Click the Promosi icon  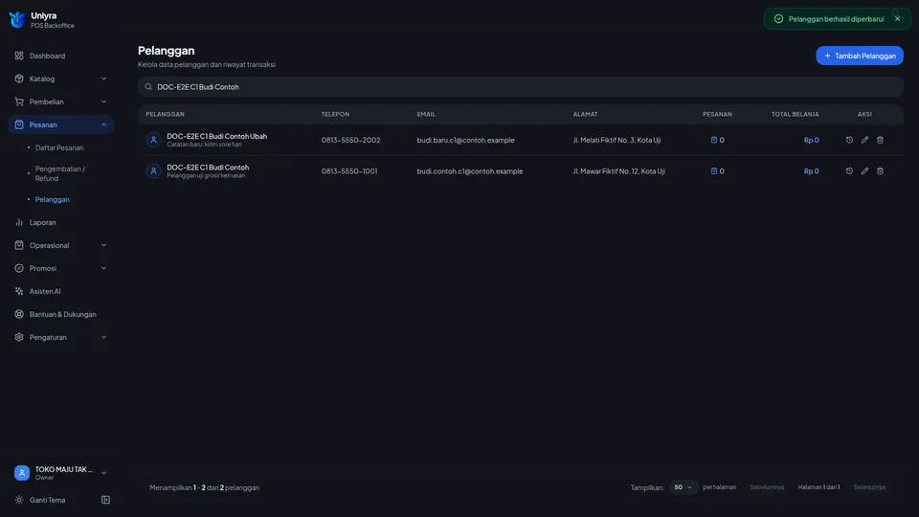19,268
